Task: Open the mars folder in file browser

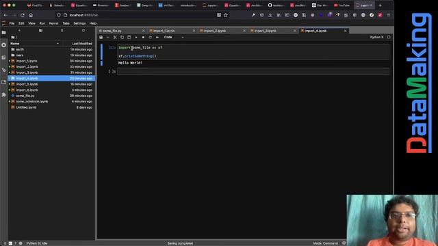Action: [x=51, y=55]
